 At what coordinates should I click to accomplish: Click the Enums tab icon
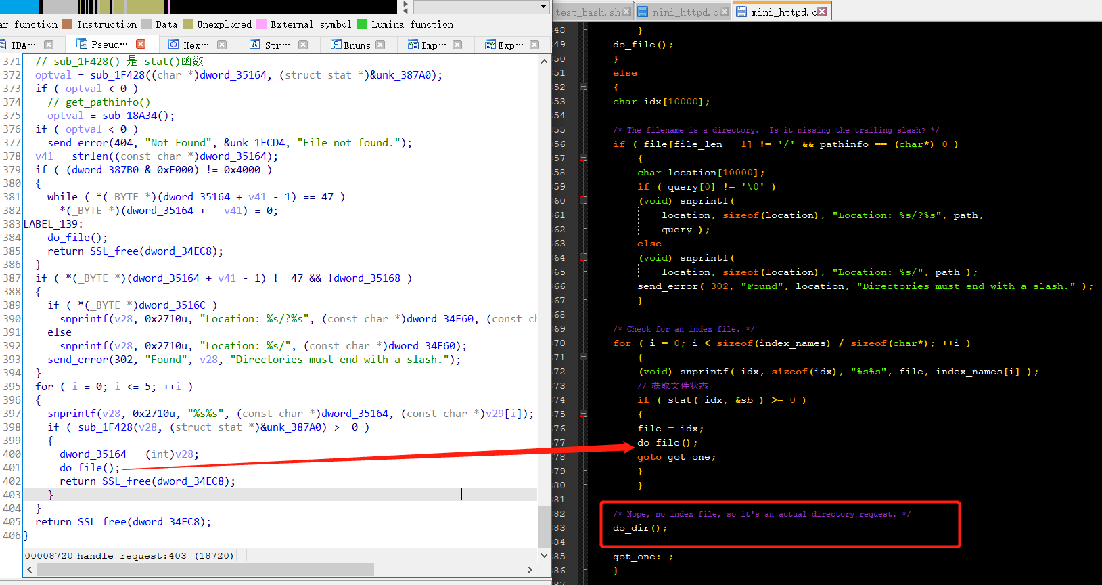[x=336, y=44]
